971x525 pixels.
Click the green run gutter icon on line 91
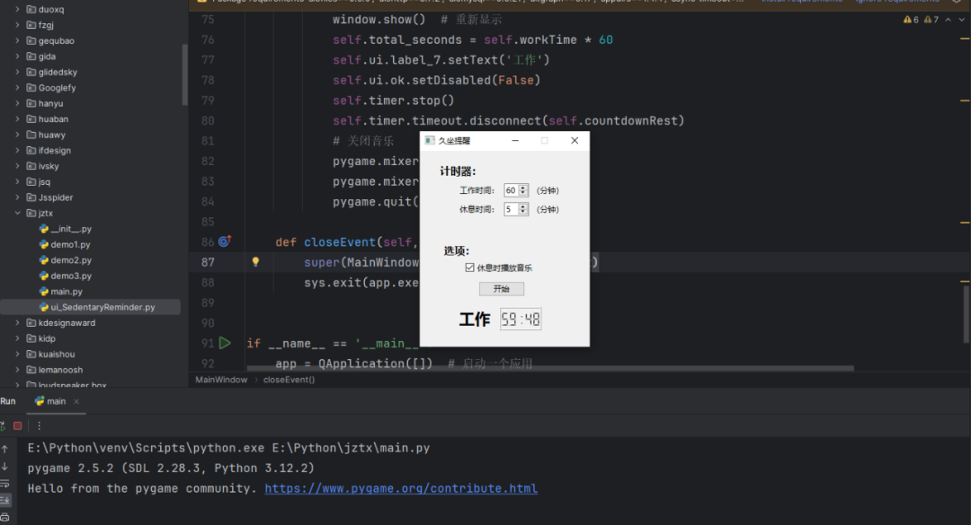tap(225, 343)
